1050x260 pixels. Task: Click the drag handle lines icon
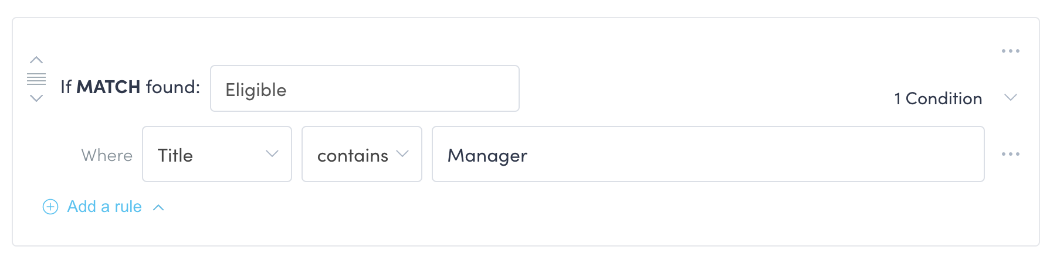[36, 79]
